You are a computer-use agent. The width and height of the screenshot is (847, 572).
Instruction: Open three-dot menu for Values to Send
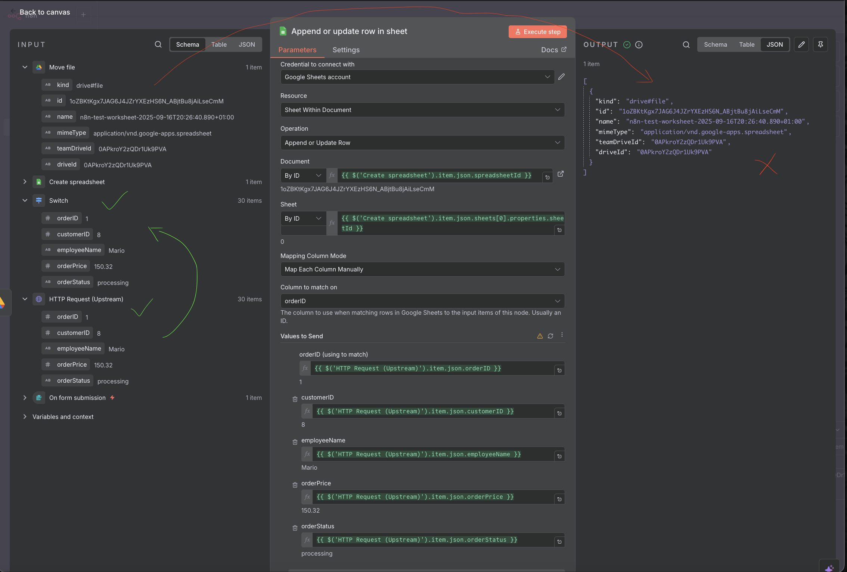pyautogui.click(x=562, y=335)
